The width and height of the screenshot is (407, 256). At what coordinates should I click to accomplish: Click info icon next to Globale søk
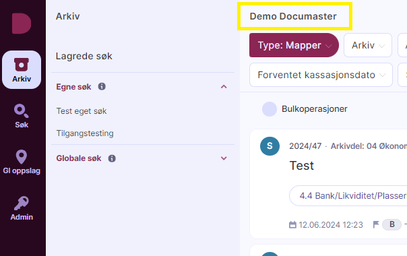[112, 158]
